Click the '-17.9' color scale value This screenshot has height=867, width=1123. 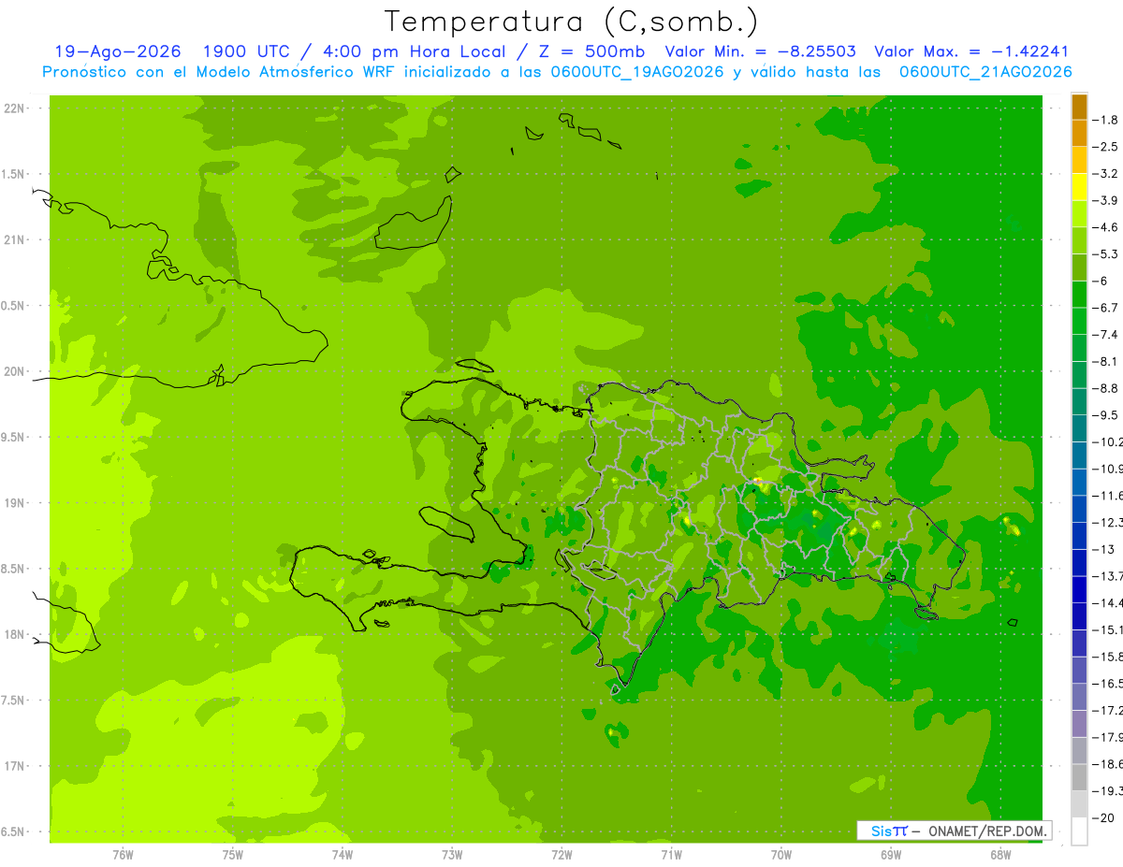point(1107,736)
